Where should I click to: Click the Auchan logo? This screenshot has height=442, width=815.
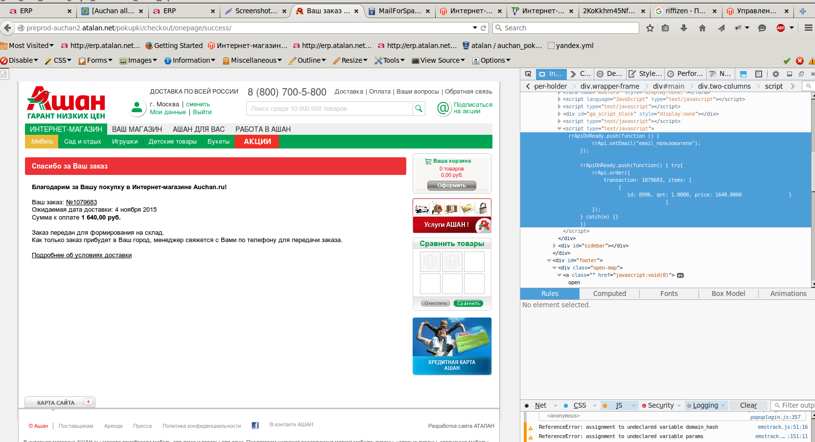point(66,103)
